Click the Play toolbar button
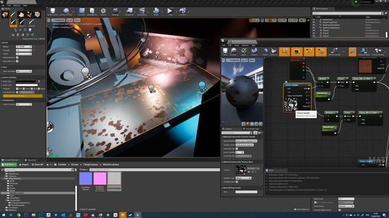 tap(170, 12)
